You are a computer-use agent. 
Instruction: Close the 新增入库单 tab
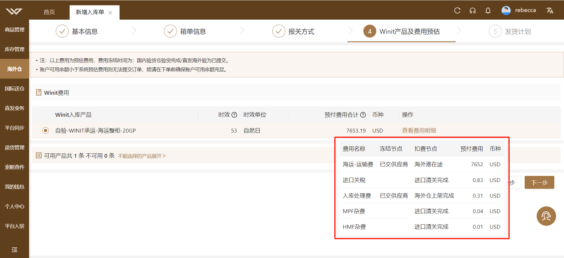pos(110,13)
